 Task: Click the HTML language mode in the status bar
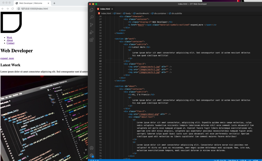click(x=256, y=160)
